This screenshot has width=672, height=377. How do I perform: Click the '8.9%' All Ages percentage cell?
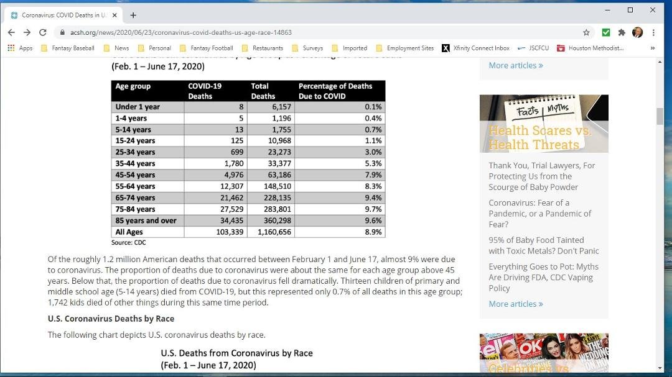(373, 232)
